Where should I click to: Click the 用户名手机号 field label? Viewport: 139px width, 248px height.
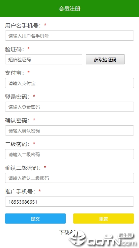pyautogui.click(x=23, y=25)
